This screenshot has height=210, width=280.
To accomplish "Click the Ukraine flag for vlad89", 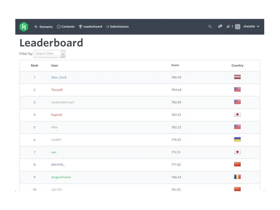I will click(237, 139).
